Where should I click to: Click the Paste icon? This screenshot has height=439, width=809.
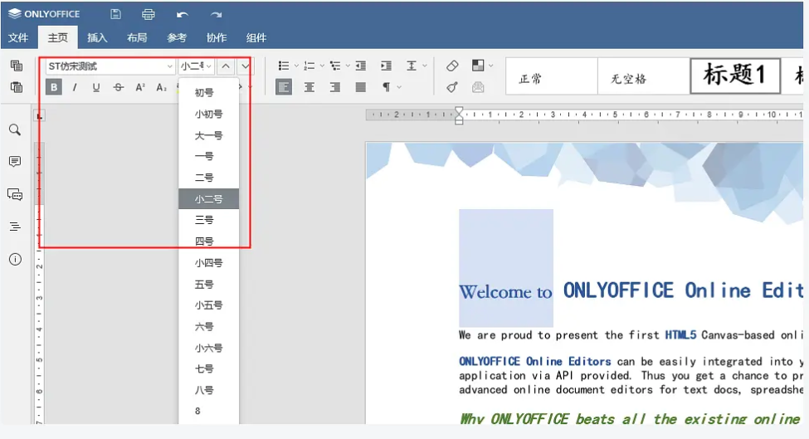(17, 87)
